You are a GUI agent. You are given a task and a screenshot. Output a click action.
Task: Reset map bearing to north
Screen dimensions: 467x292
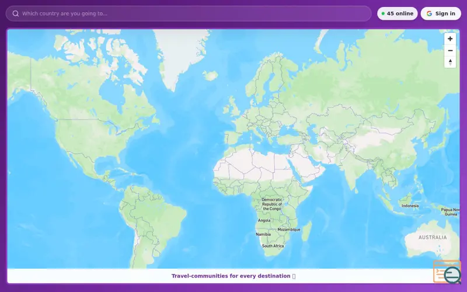click(x=450, y=62)
